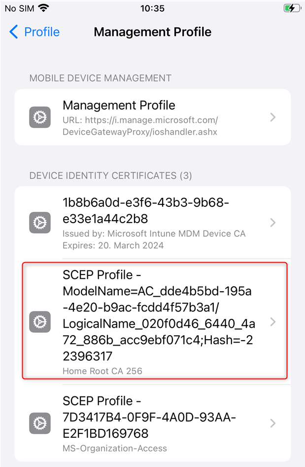Open SCEP Profile 7D3417B4-0F9F-4A0D certificate
This screenshot has width=305, height=467.
point(153,423)
